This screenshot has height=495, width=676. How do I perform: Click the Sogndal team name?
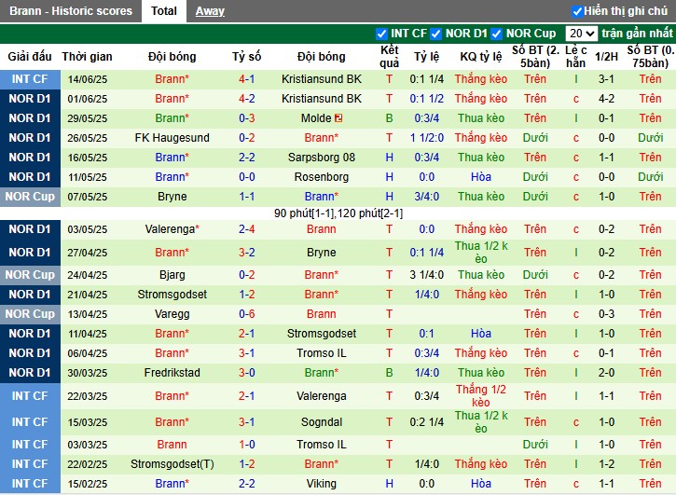[x=321, y=422]
